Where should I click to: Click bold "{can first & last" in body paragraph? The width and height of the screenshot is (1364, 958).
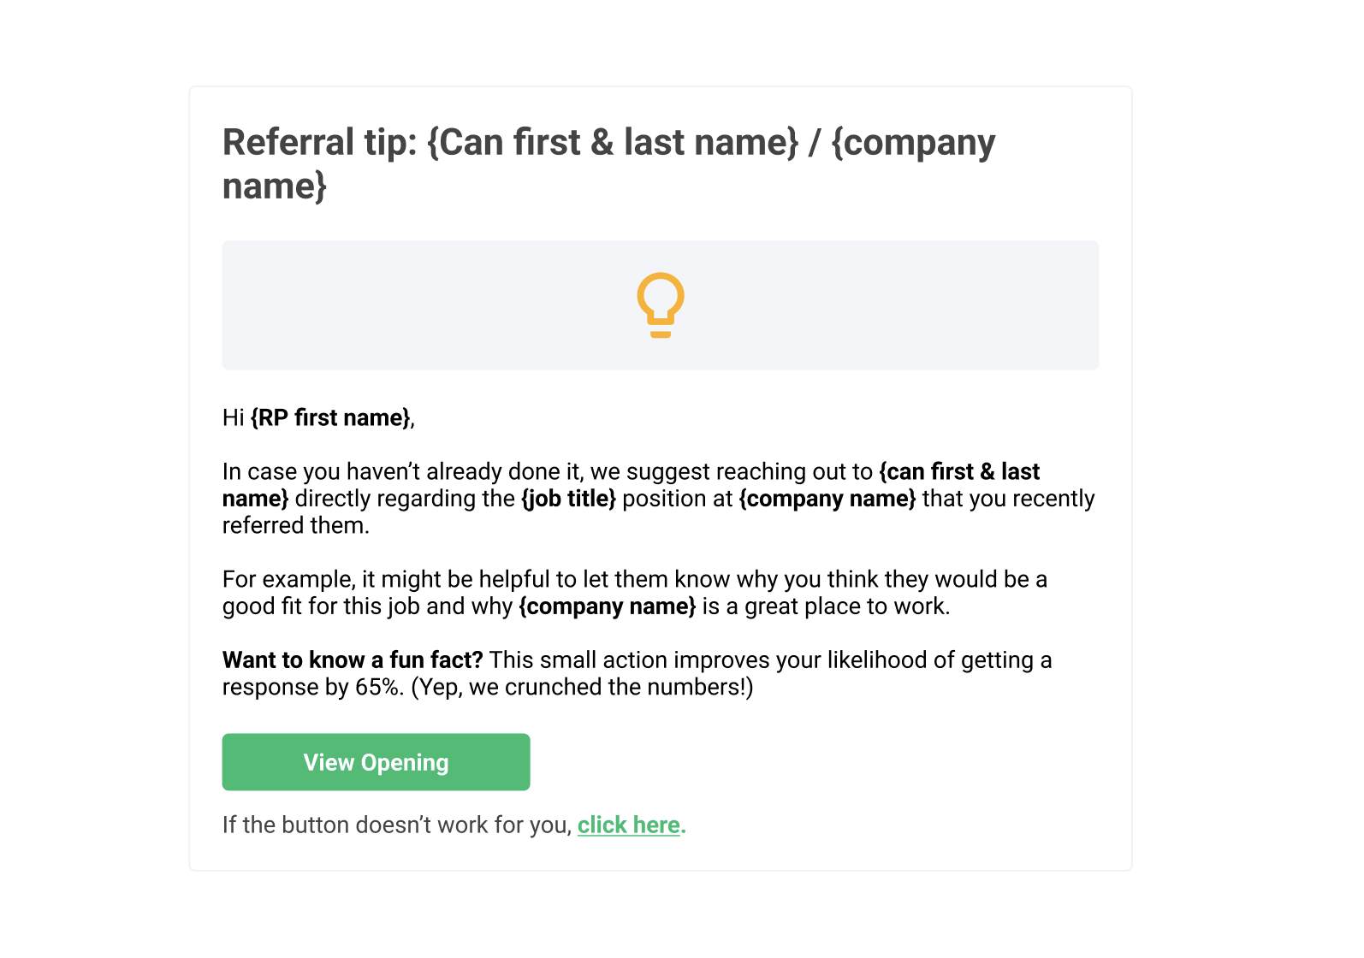point(959,471)
